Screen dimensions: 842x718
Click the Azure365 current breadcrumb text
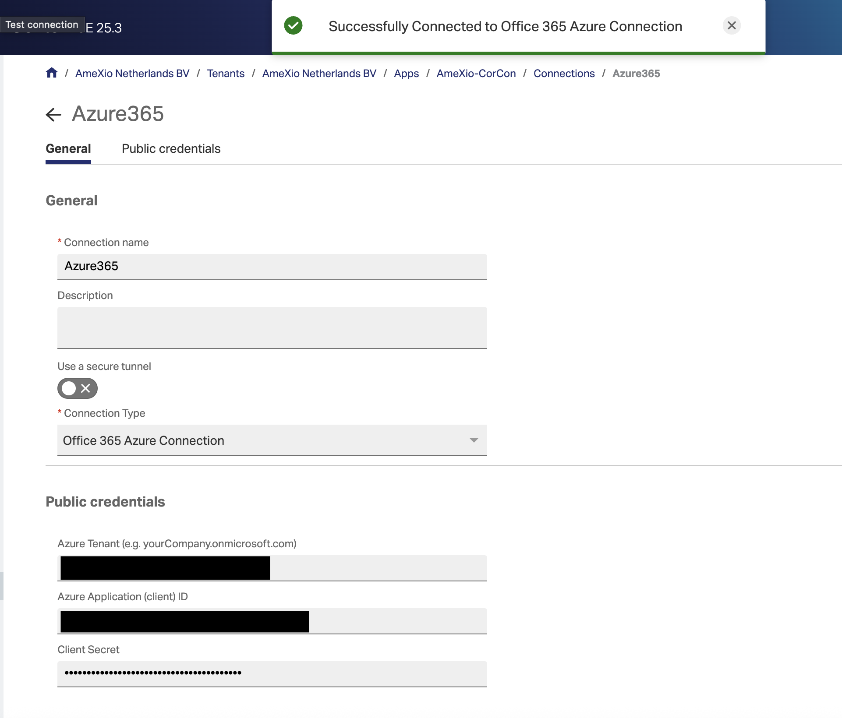tap(636, 74)
